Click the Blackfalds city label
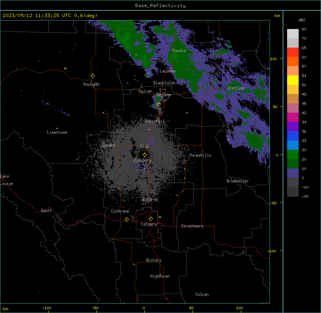 [164, 83]
